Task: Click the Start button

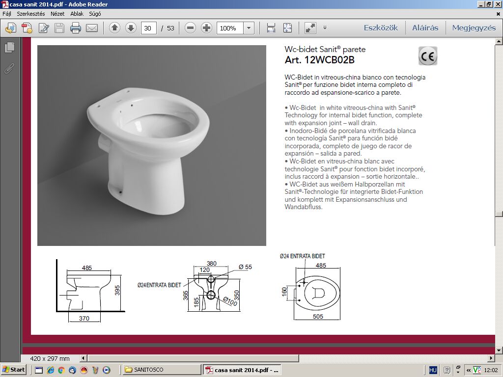Action: point(14,370)
